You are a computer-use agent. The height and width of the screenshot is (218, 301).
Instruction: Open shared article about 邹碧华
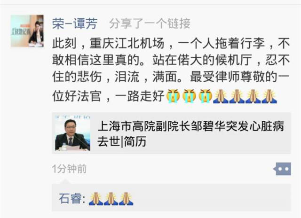tap(171, 133)
